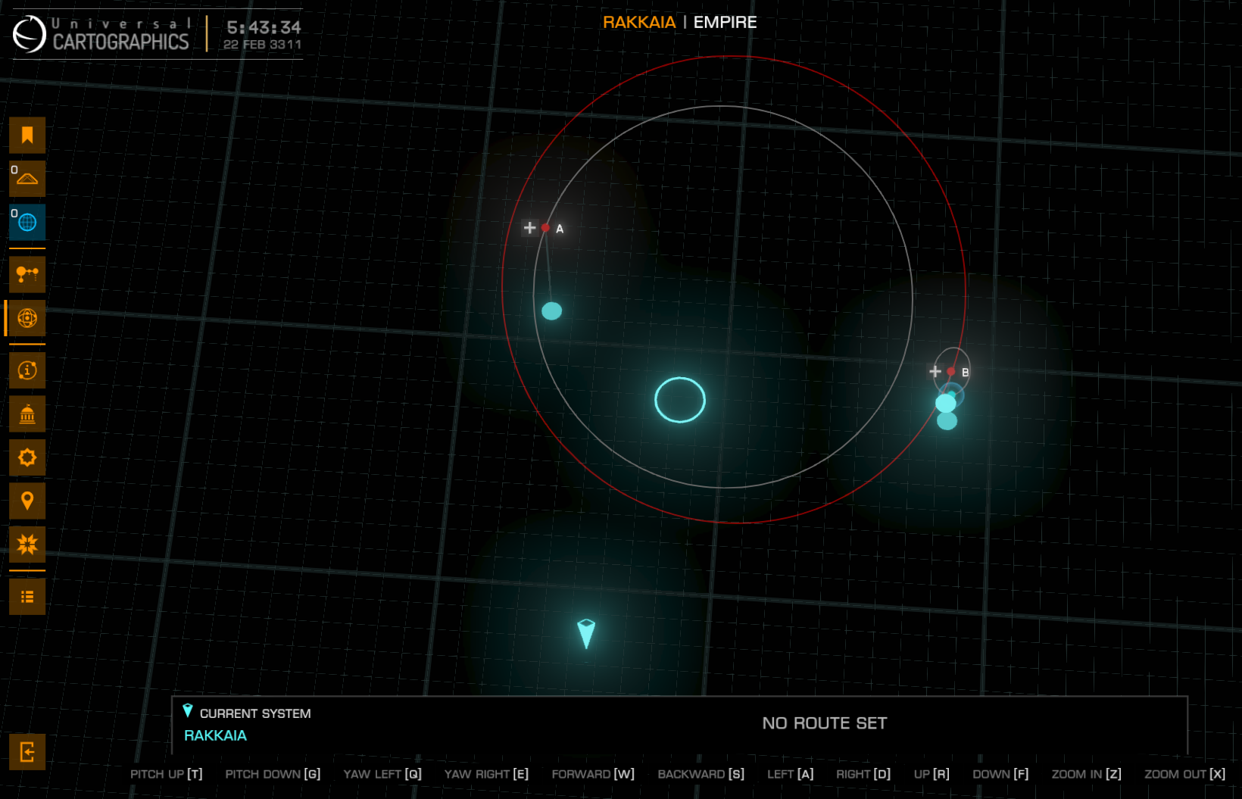The height and width of the screenshot is (799, 1242).
Task: Click the UP [R] control
Action: 931,774
